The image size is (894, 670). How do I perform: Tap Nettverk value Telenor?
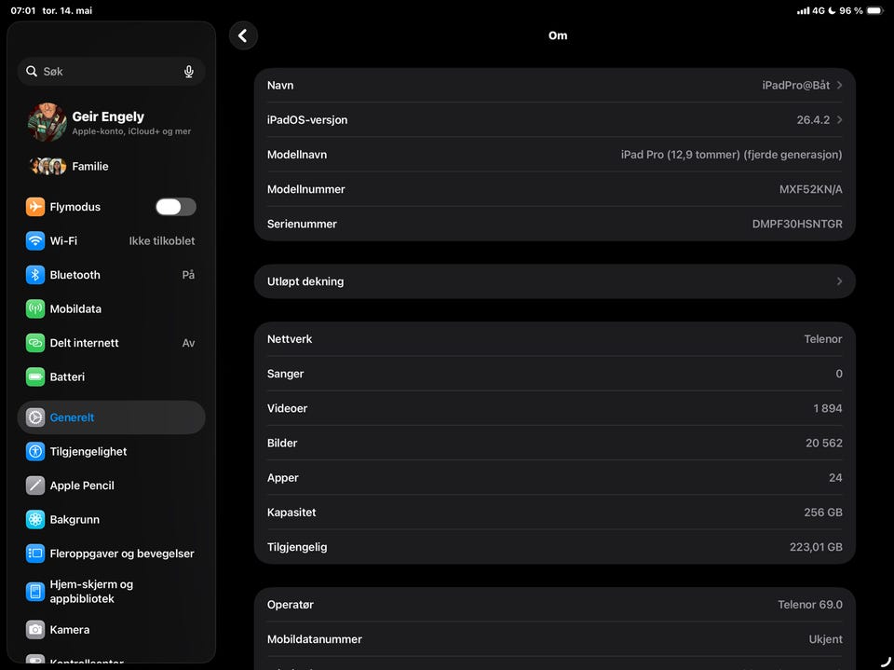click(x=823, y=339)
